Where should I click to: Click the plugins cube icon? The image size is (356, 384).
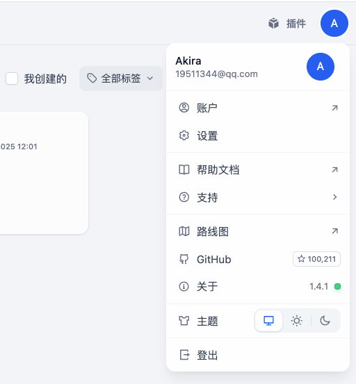point(273,24)
